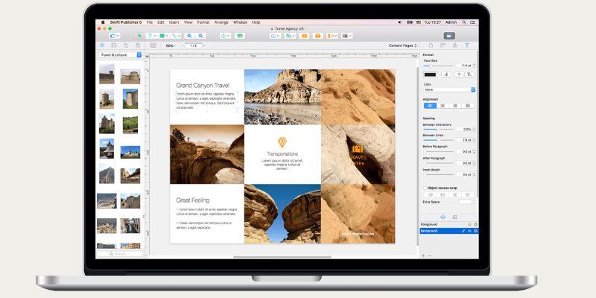Image resolution: width=596 pixels, height=298 pixels.
Task: Open the Travel & Leisure category dropdown
Action: [x=120, y=54]
